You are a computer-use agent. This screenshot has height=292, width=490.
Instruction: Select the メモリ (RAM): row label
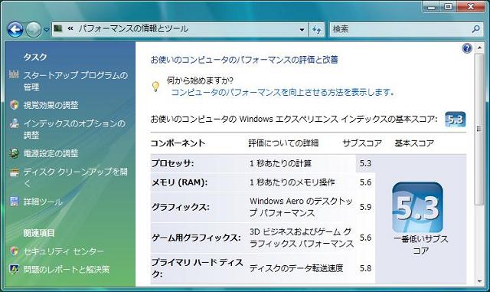pos(179,182)
